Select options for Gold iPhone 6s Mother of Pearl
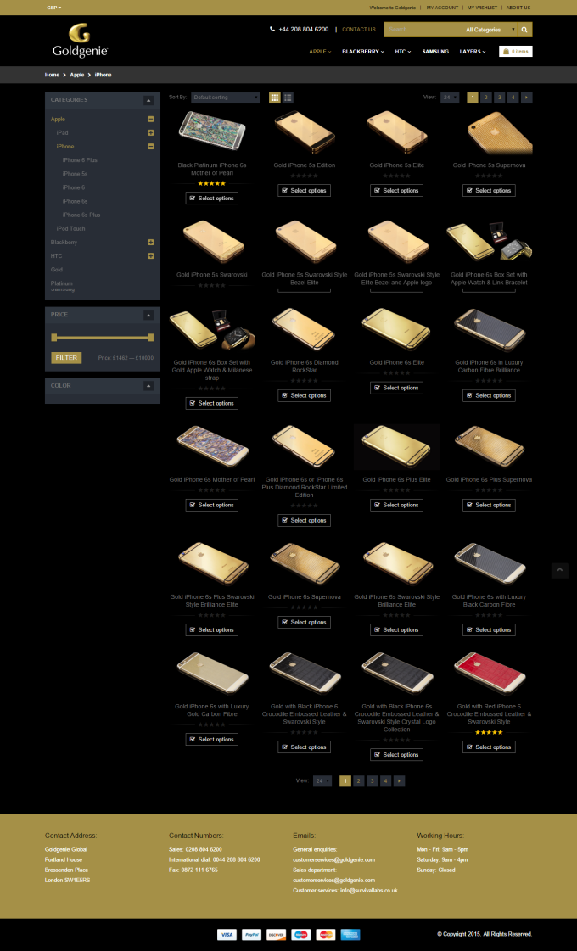 [x=212, y=505]
